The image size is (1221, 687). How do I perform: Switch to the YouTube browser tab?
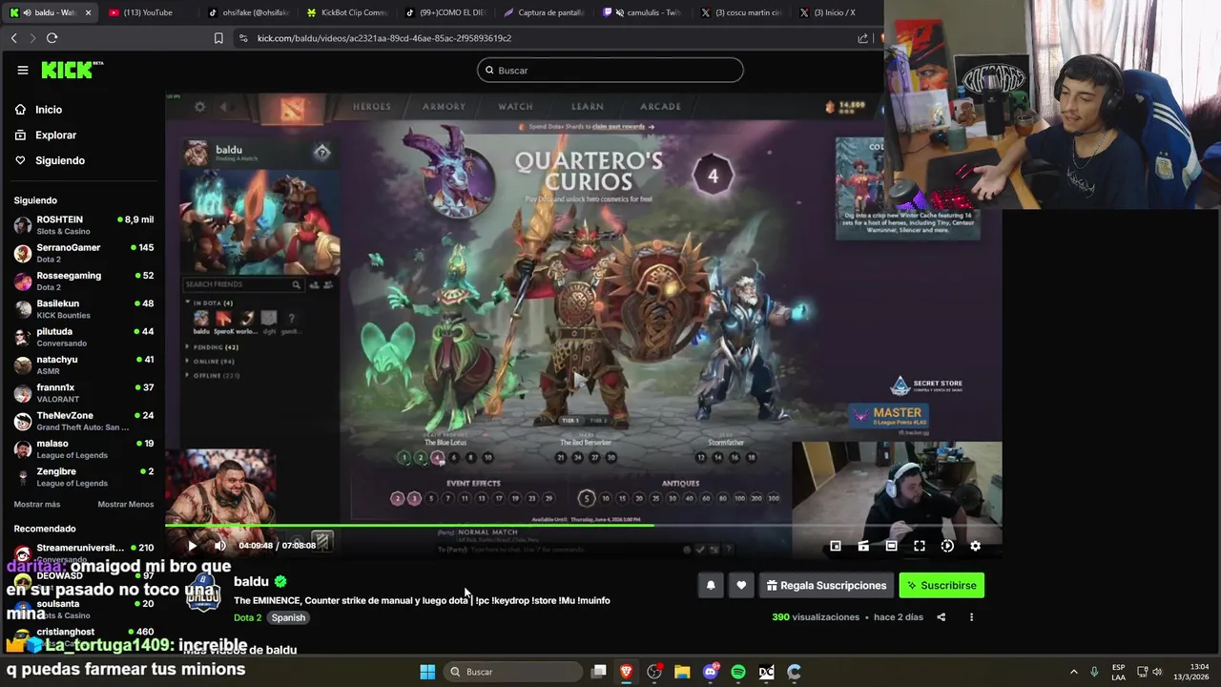(148, 12)
